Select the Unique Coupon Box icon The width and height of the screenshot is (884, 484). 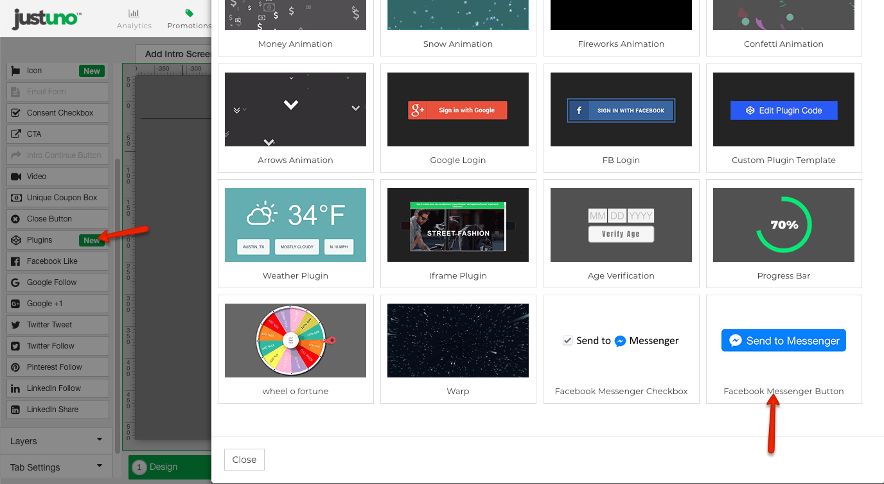click(15, 198)
